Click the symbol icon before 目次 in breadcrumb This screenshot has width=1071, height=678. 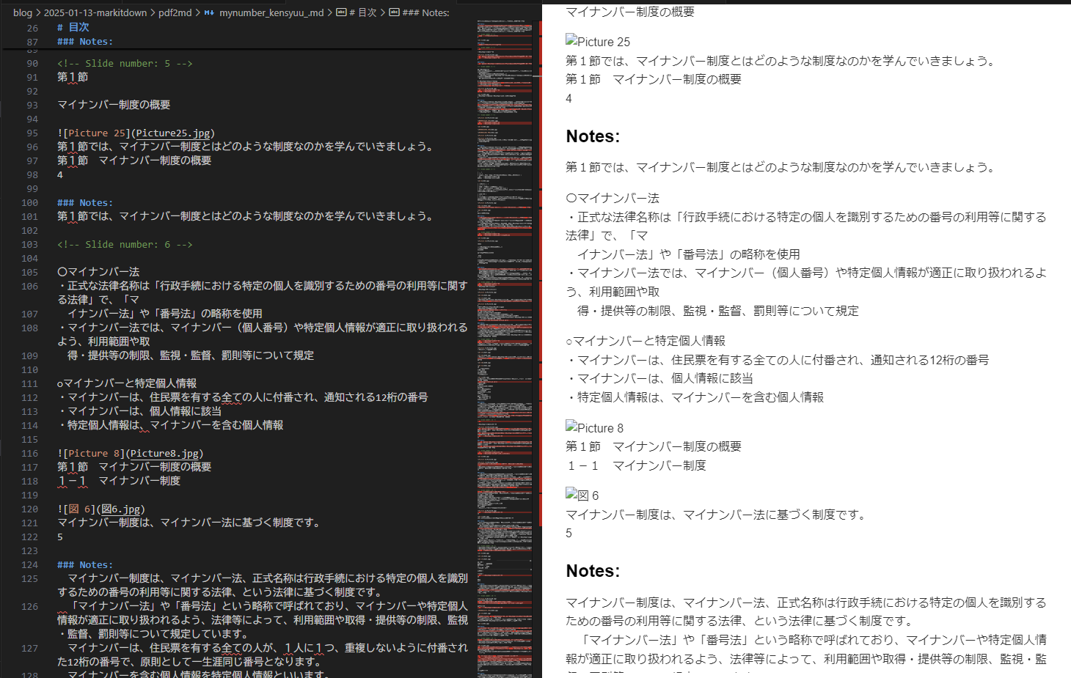click(x=341, y=12)
